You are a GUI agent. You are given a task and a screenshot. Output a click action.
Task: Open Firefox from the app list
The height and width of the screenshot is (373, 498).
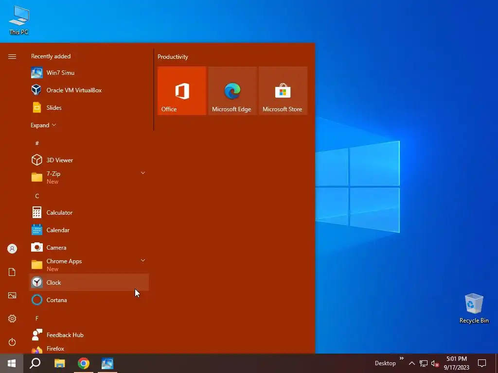pos(89,349)
